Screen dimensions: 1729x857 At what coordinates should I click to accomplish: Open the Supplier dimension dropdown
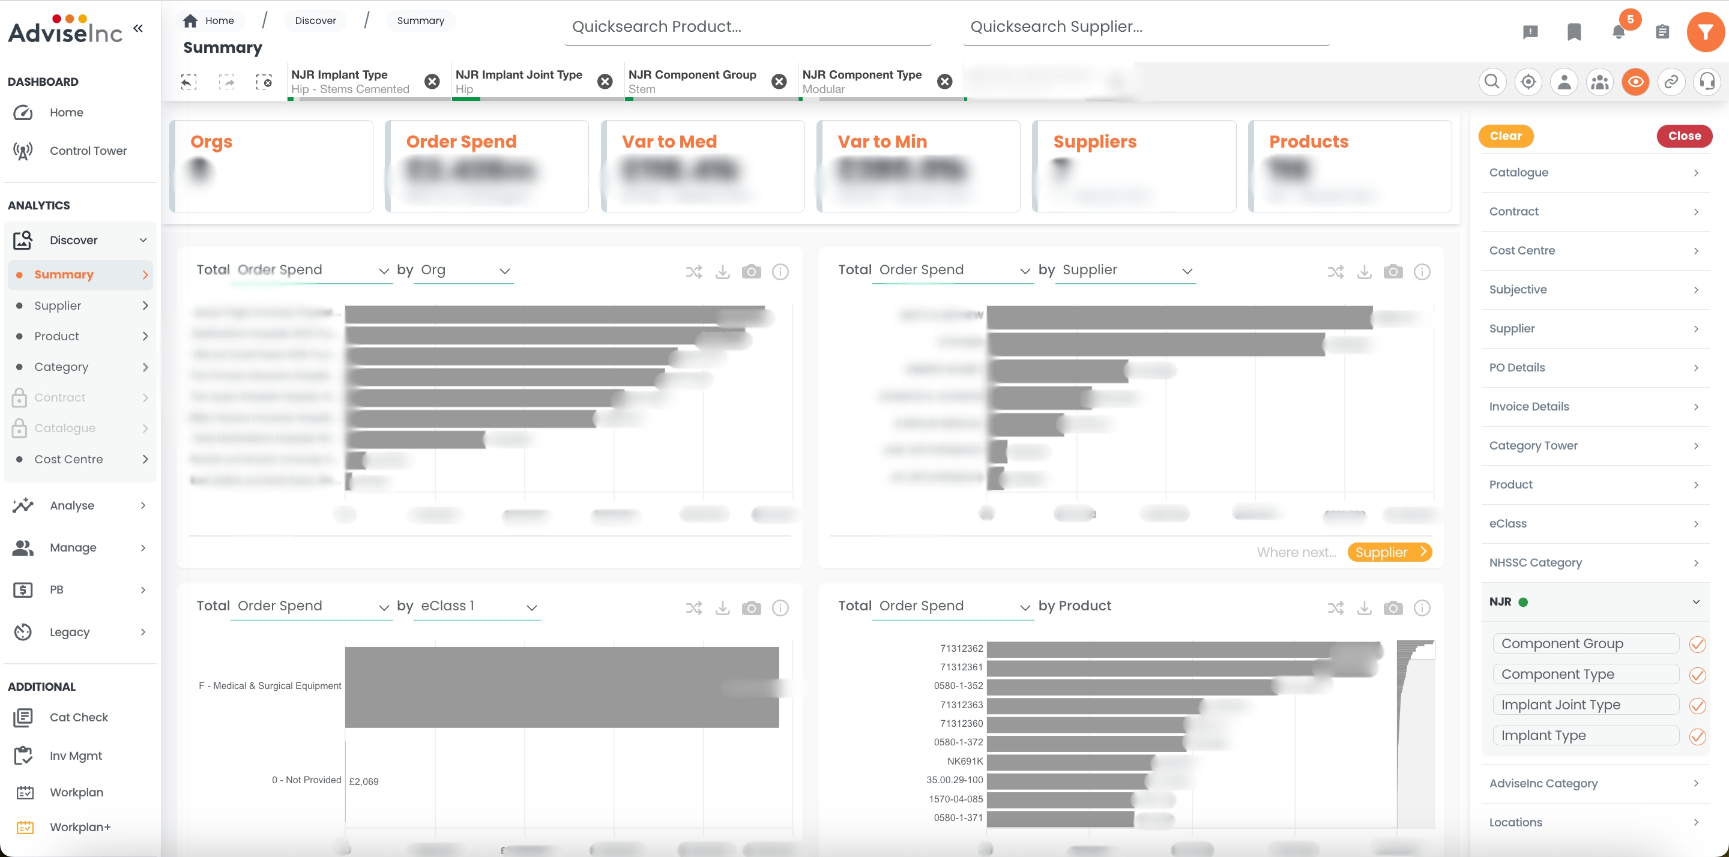1125,271
